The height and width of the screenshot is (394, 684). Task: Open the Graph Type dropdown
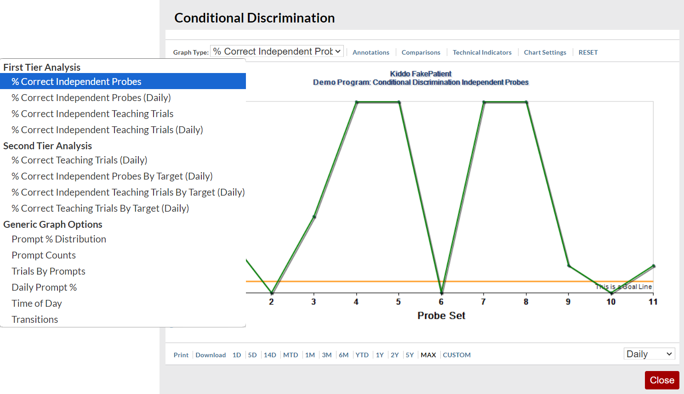277,51
